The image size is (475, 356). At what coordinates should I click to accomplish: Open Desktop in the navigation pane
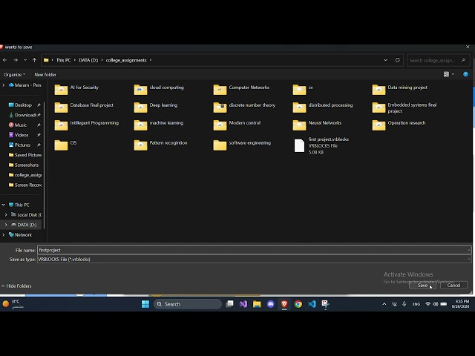coord(23,105)
